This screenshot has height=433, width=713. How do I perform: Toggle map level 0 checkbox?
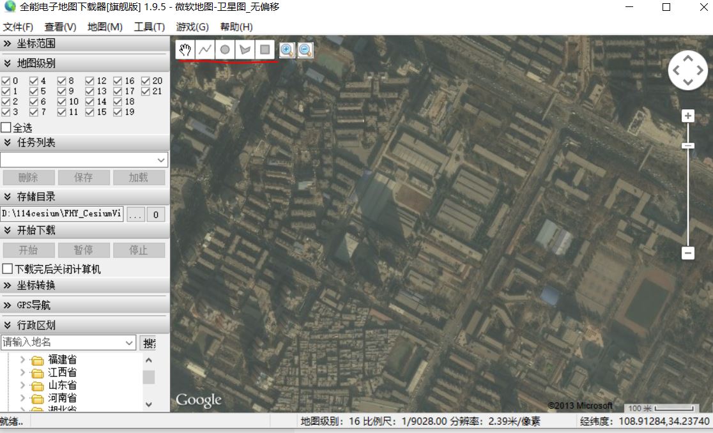click(6, 81)
